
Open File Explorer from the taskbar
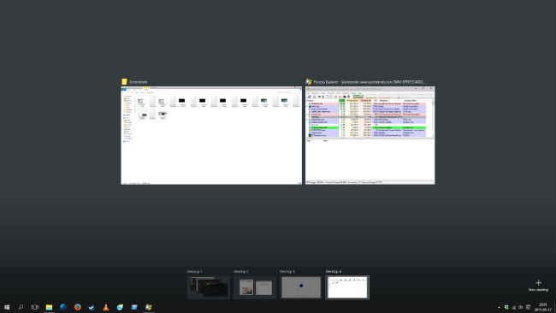coord(49,307)
